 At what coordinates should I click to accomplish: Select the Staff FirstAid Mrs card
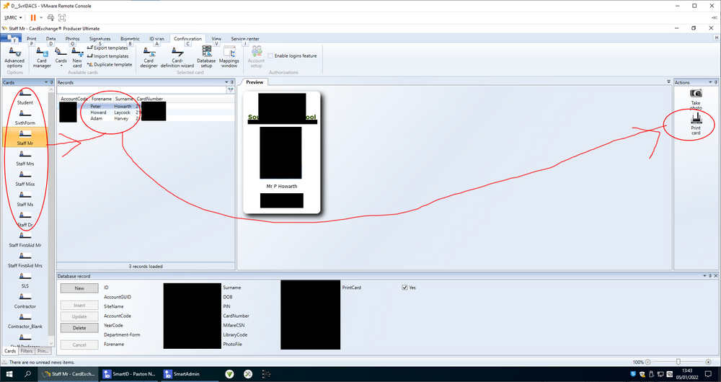(25, 259)
